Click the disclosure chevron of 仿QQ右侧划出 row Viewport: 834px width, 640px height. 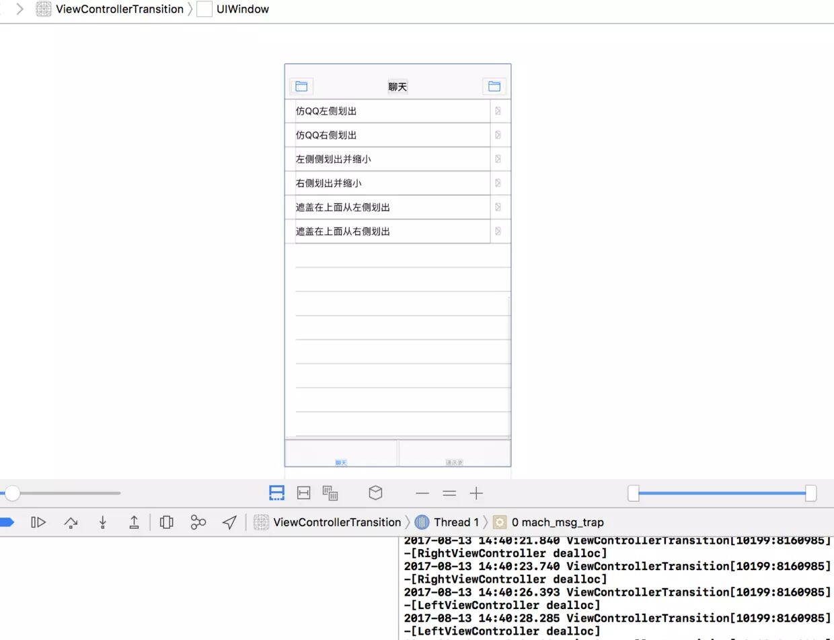pyautogui.click(x=498, y=135)
